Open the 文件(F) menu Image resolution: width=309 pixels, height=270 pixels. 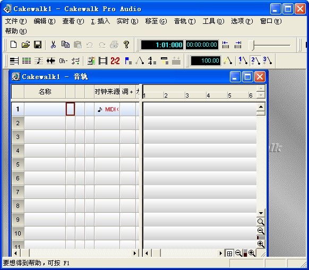pyautogui.click(x=16, y=21)
